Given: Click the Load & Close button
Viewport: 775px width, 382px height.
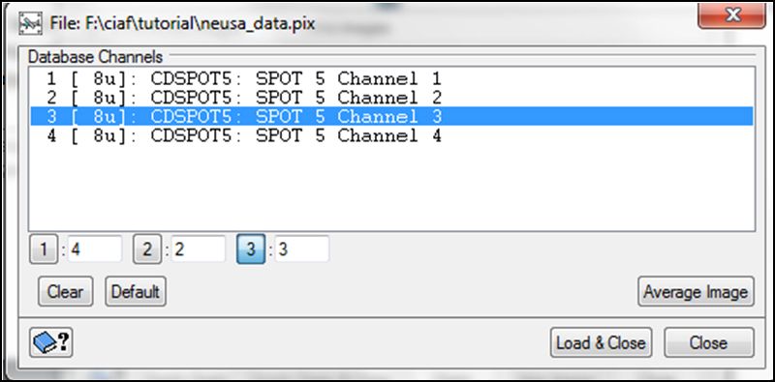Looking at the screenshot, I should coord(601,342).
